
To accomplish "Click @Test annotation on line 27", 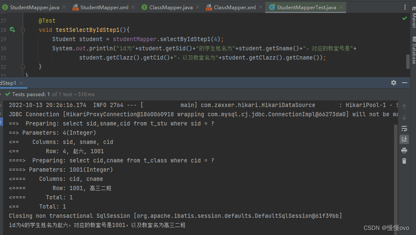I will [x=47, y=21].
